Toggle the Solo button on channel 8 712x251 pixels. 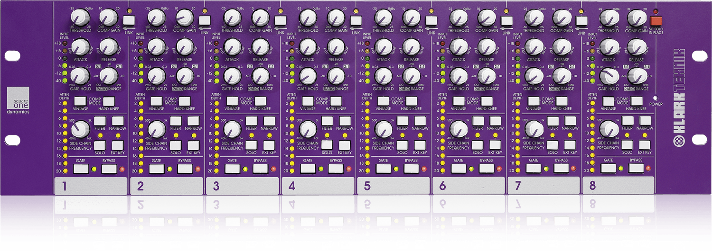pyautogui.click(x=628, y=145)
